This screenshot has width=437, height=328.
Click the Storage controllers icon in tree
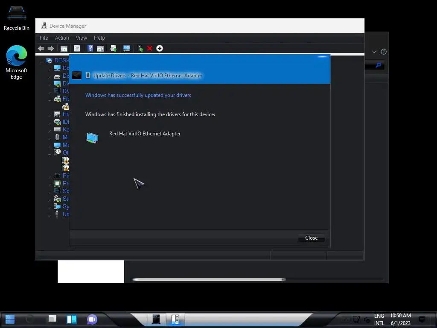(x=57, y=199)
